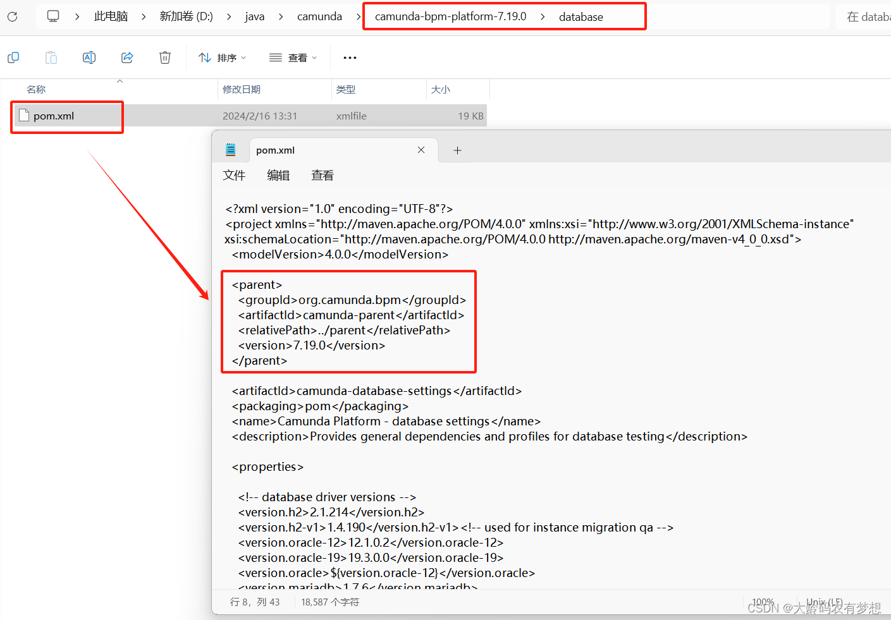Viewport: 891px width, 620px height.
Task: Click the <parent> opening tag line
Action: [257, 284]
